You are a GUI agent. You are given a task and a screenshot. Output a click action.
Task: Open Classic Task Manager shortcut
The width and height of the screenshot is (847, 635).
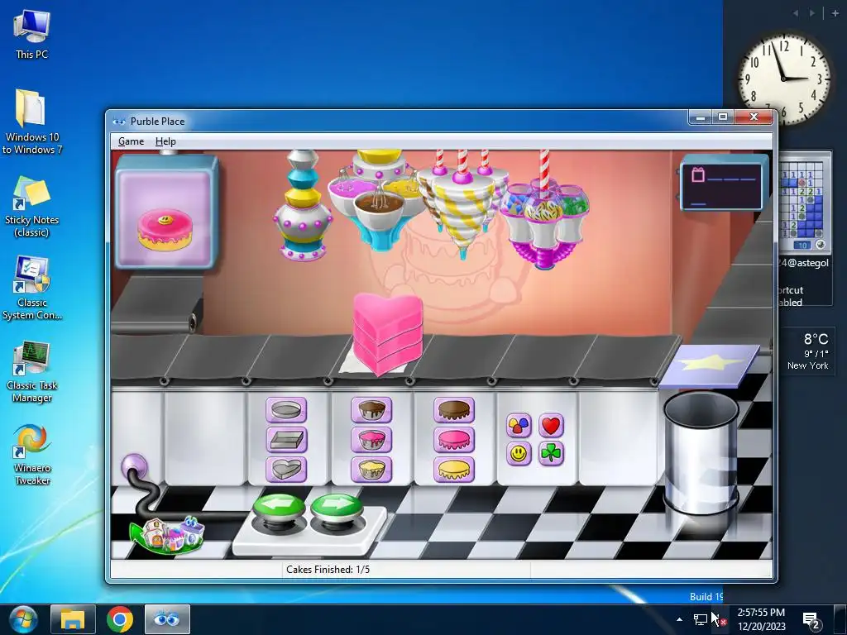tap(32, 371)
